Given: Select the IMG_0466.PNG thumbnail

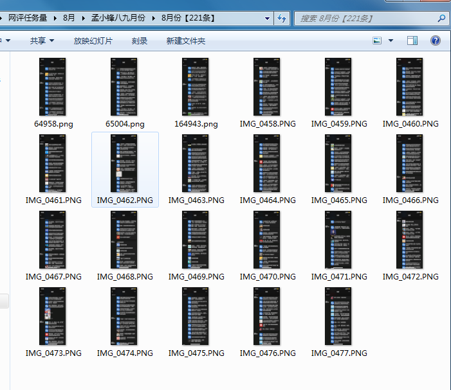Looking at the screenshot, I should (x=410, y=163).
